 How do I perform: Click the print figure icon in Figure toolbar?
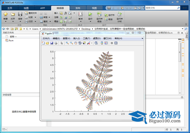56,43
